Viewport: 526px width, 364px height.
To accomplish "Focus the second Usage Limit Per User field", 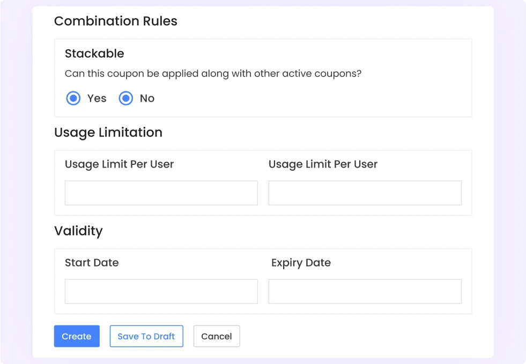I will (x=365, y=193).
